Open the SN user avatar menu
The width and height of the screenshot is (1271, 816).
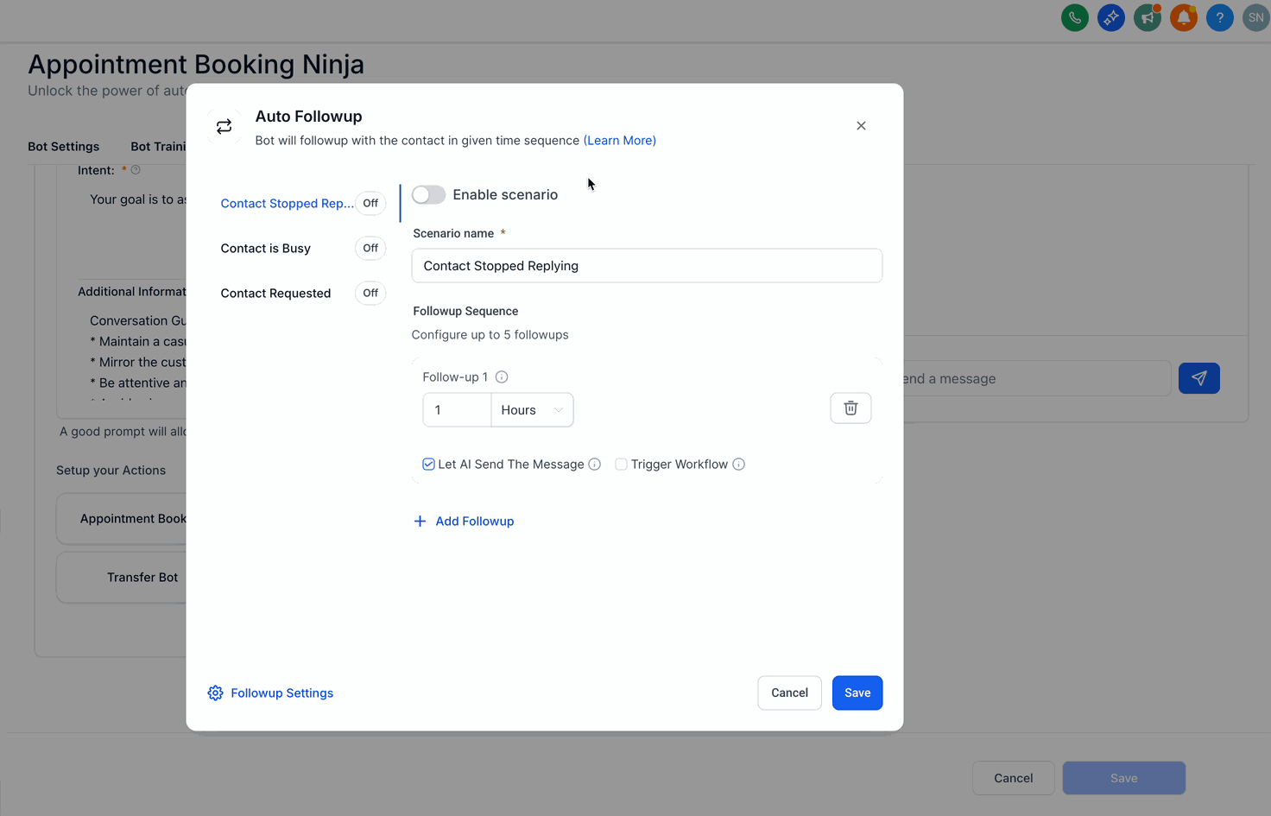point(1255,17)
